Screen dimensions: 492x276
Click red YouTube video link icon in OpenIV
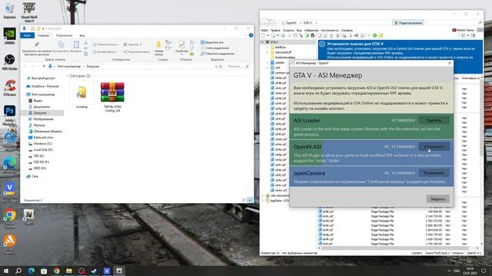(454, 31)
